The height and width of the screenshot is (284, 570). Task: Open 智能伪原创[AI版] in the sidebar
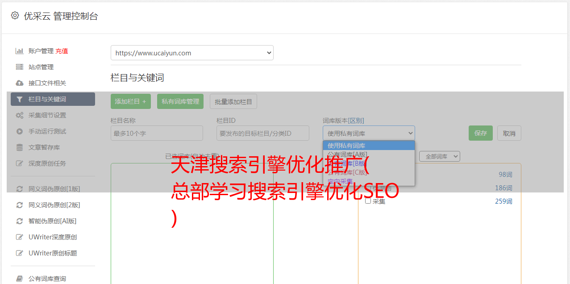pos(53,221)
